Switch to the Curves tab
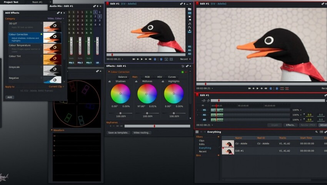The height and width of the screenshot is (185, 327). 172,77
